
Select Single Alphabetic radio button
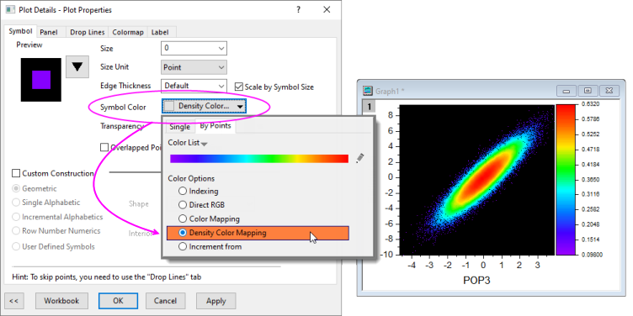tap(16, 203)
